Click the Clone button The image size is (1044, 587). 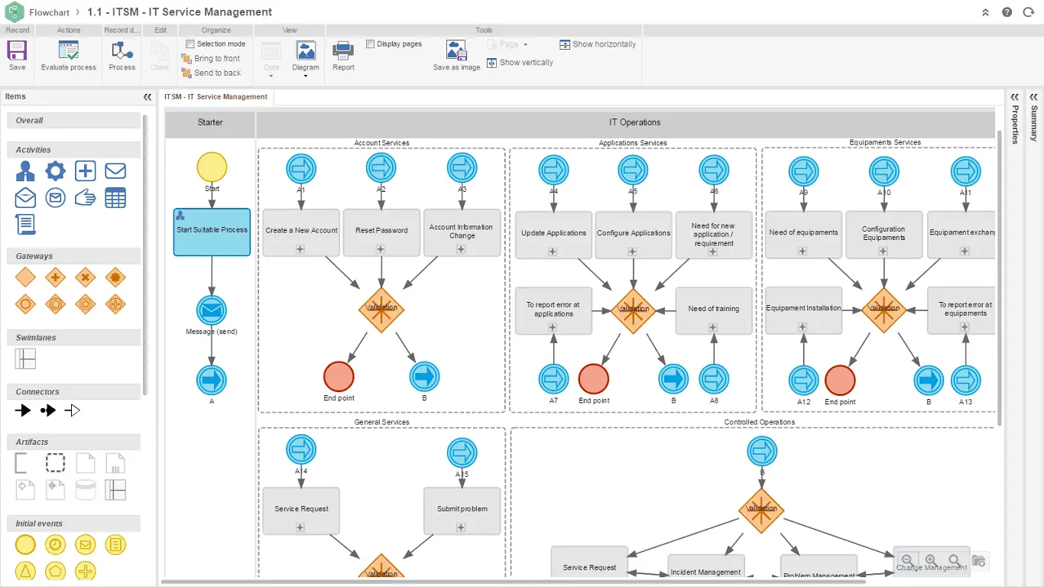tap(160, 56)
